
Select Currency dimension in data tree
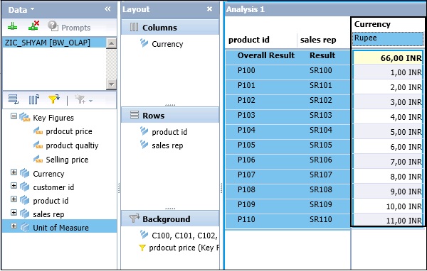(48, 174)
